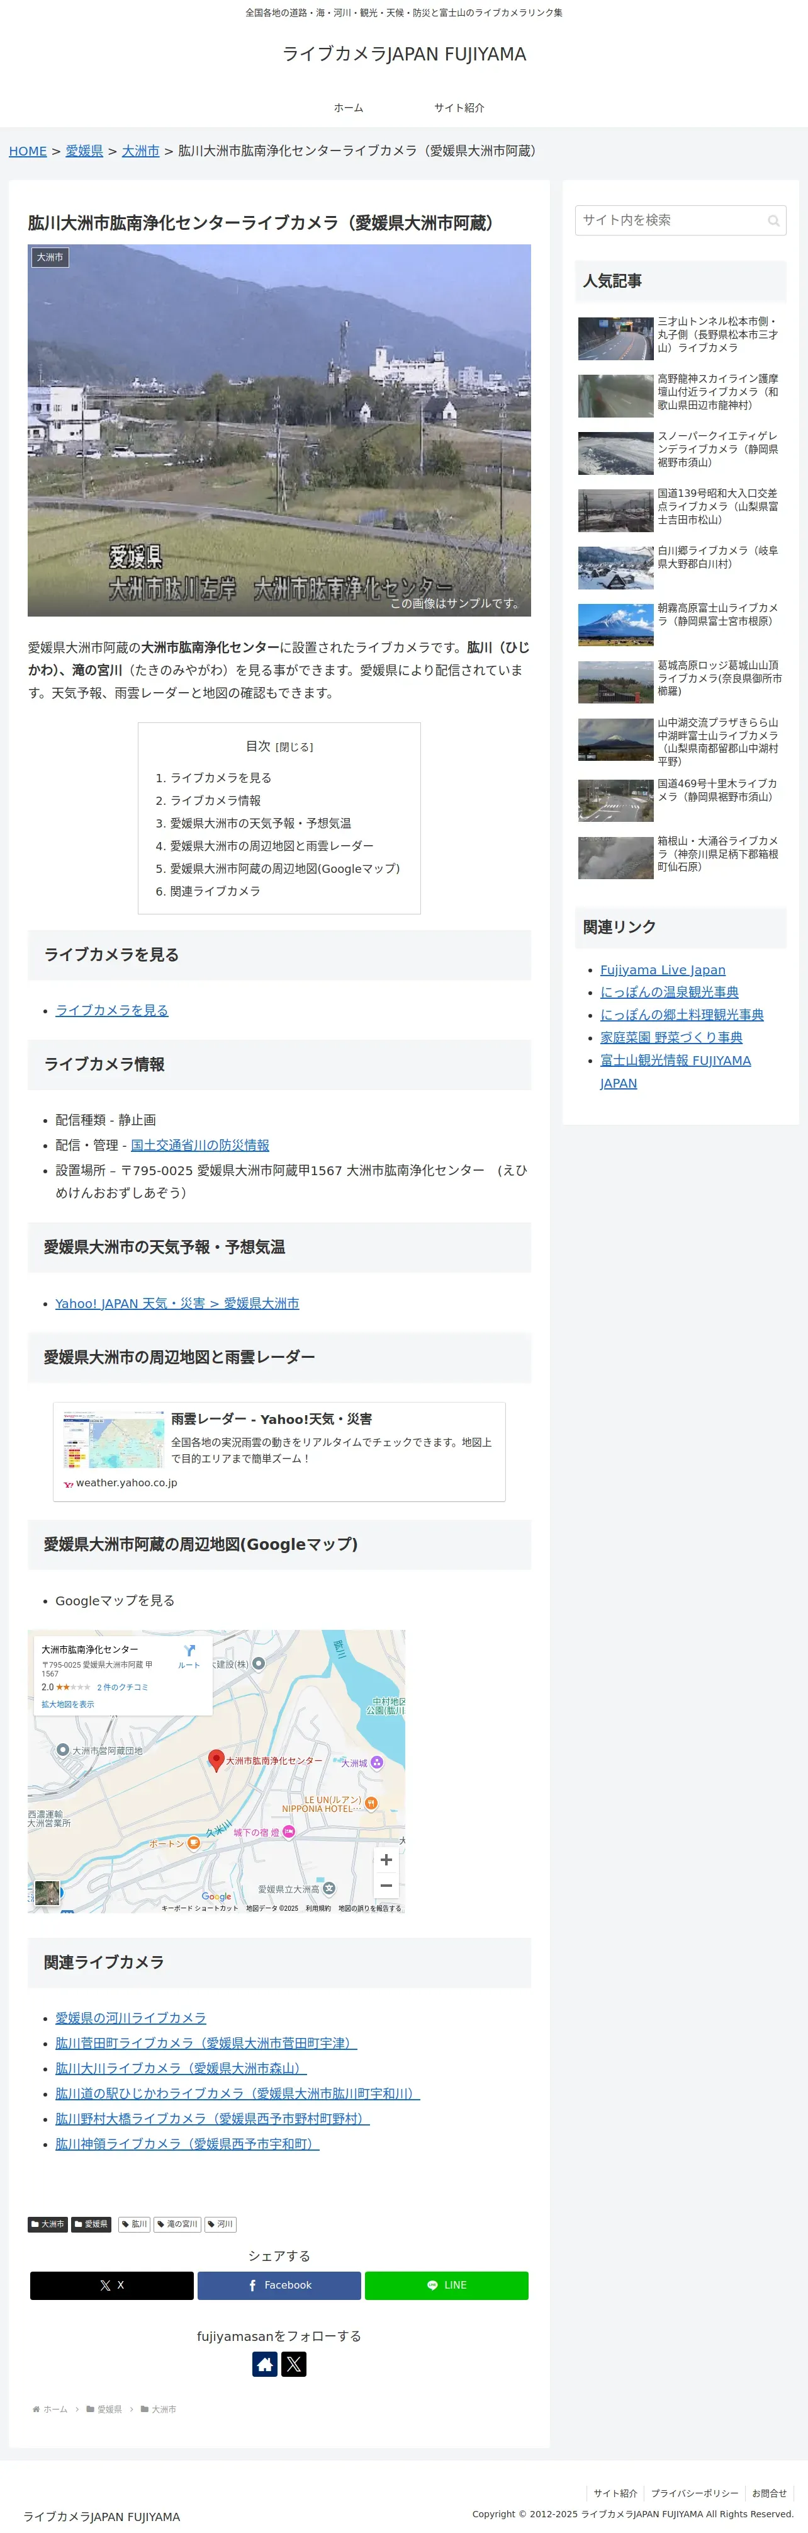Share the page on X
808x2533 pixels.
[x=112, y=2285]
